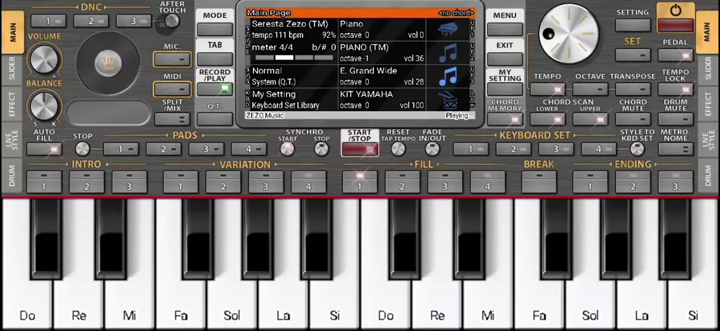
Task: Switch to the right DRUM tab
Action: 708,176
